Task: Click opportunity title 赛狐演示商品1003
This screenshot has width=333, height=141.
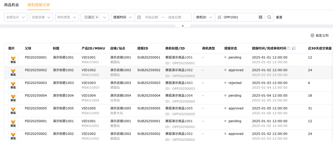Action: pos(179,83)
